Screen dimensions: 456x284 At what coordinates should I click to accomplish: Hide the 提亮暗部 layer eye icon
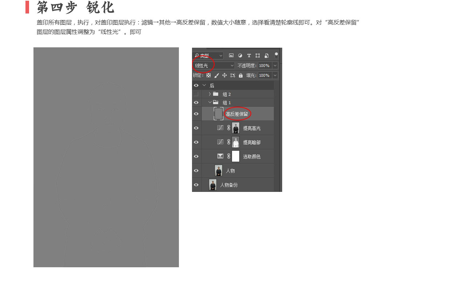point(196,142)
